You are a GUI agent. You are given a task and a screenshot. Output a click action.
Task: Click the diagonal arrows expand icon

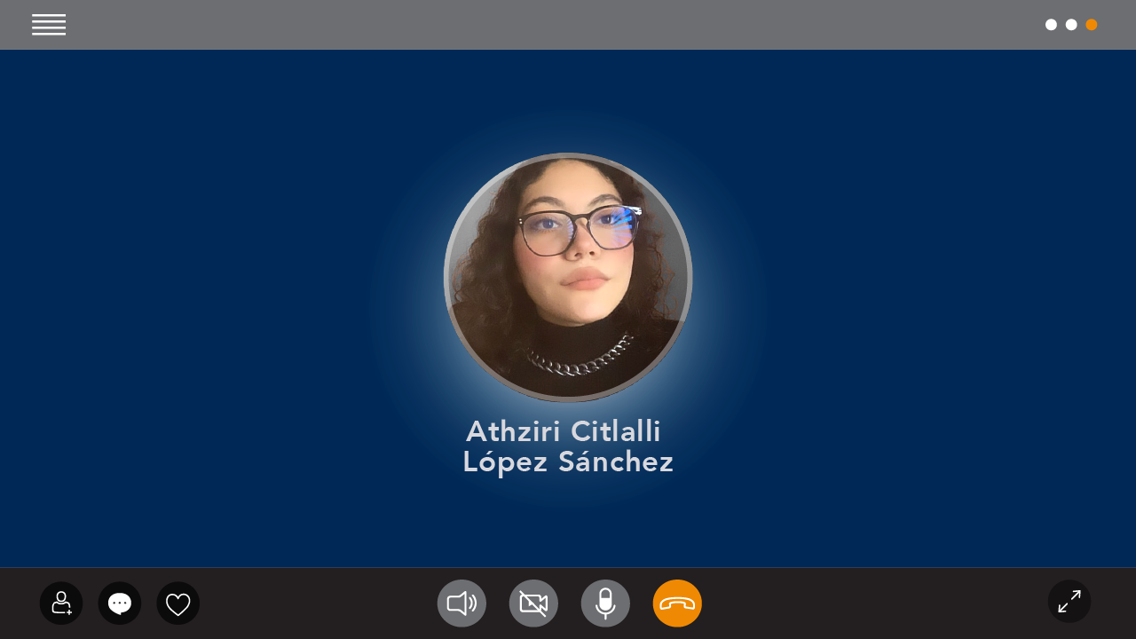coord(1069,602)
